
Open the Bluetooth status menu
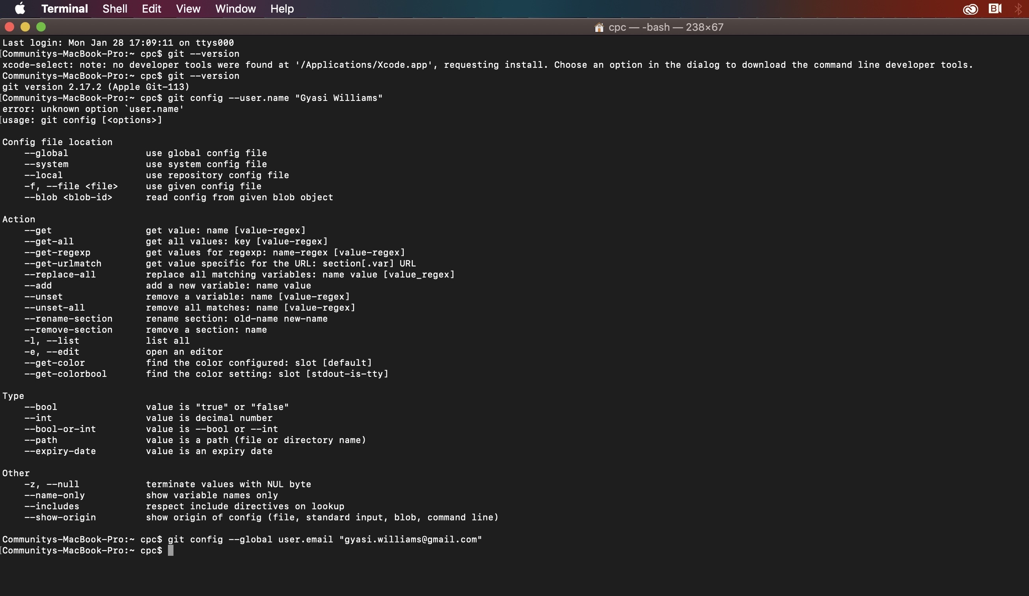pyautogui.click(x=1018, y=9)
